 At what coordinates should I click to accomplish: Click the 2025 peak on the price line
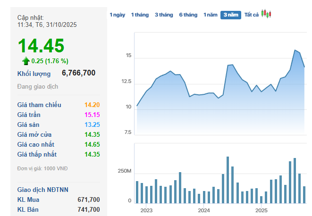295,50
